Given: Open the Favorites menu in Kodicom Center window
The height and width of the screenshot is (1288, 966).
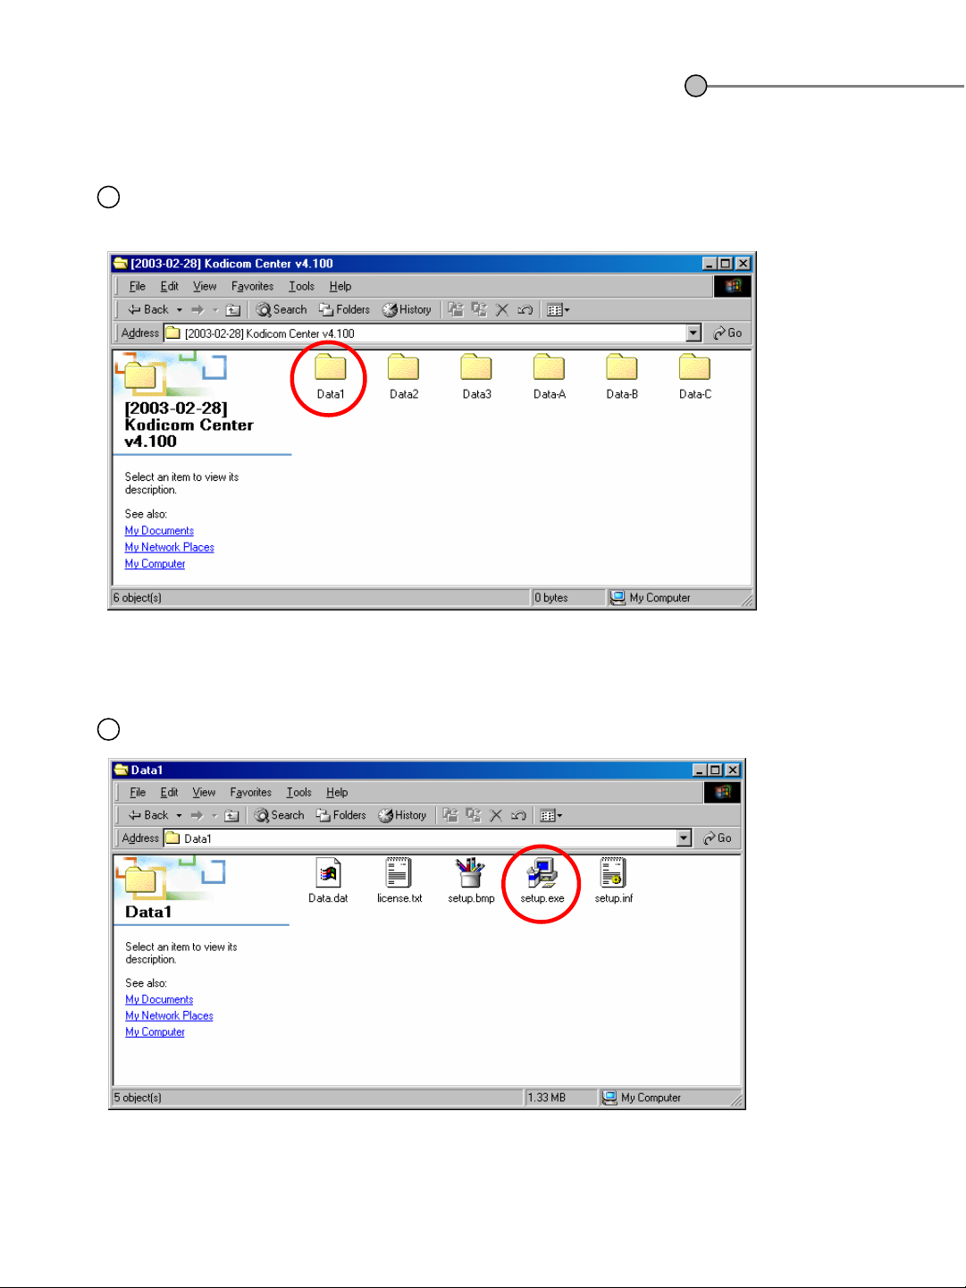Looking at the screenshot, I should [x=252, y=287].
